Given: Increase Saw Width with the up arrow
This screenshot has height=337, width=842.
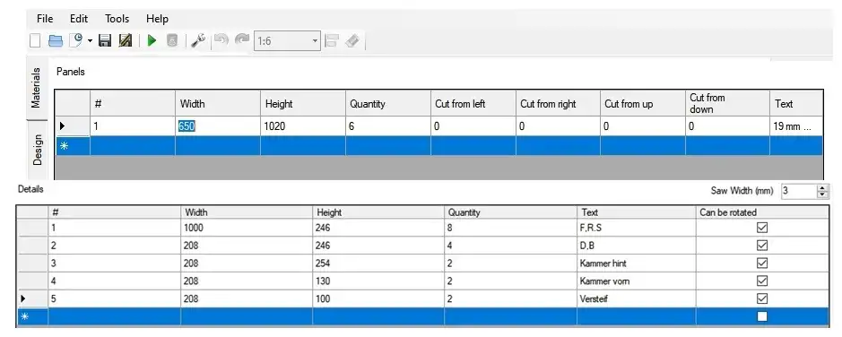Looking at the screenshot, I should [822, 188].
